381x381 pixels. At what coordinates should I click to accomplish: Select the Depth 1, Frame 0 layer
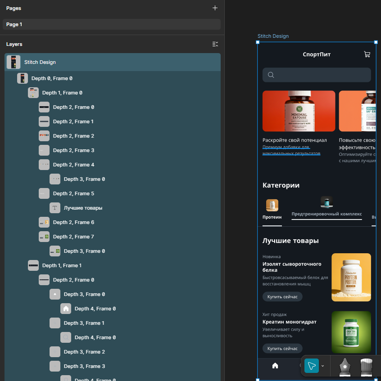tap(113, 93)
